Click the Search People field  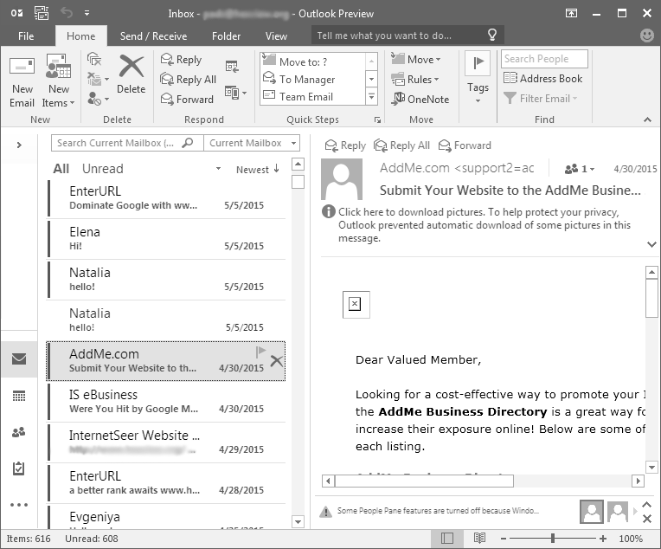tap(544, 59)
